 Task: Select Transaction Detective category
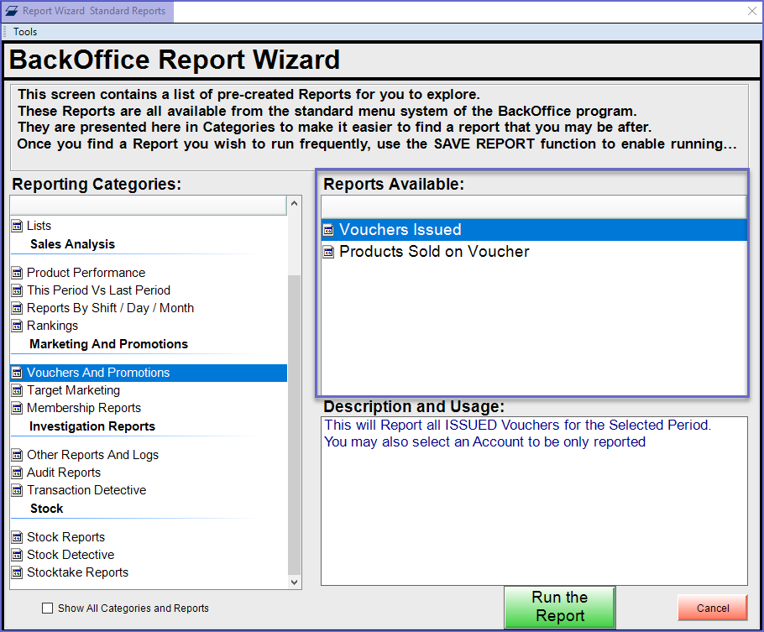click(x=86, y=490)
